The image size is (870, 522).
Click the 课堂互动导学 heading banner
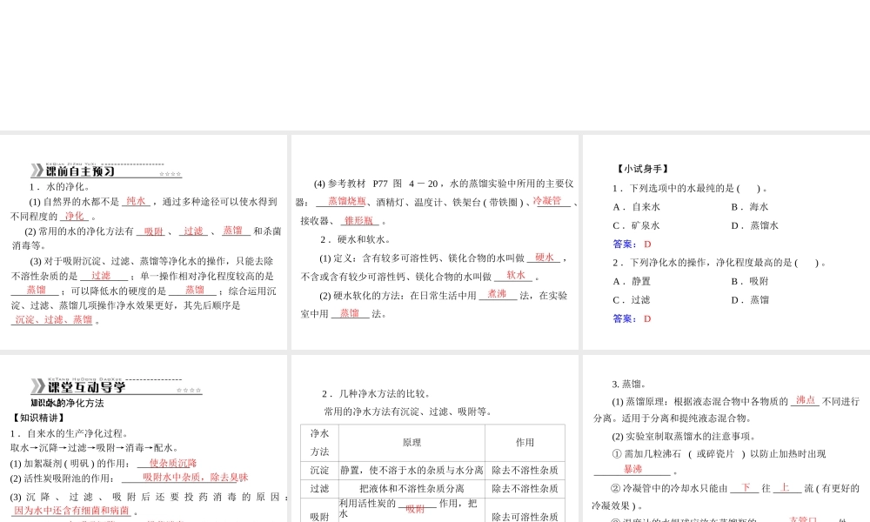click(116, 386)
